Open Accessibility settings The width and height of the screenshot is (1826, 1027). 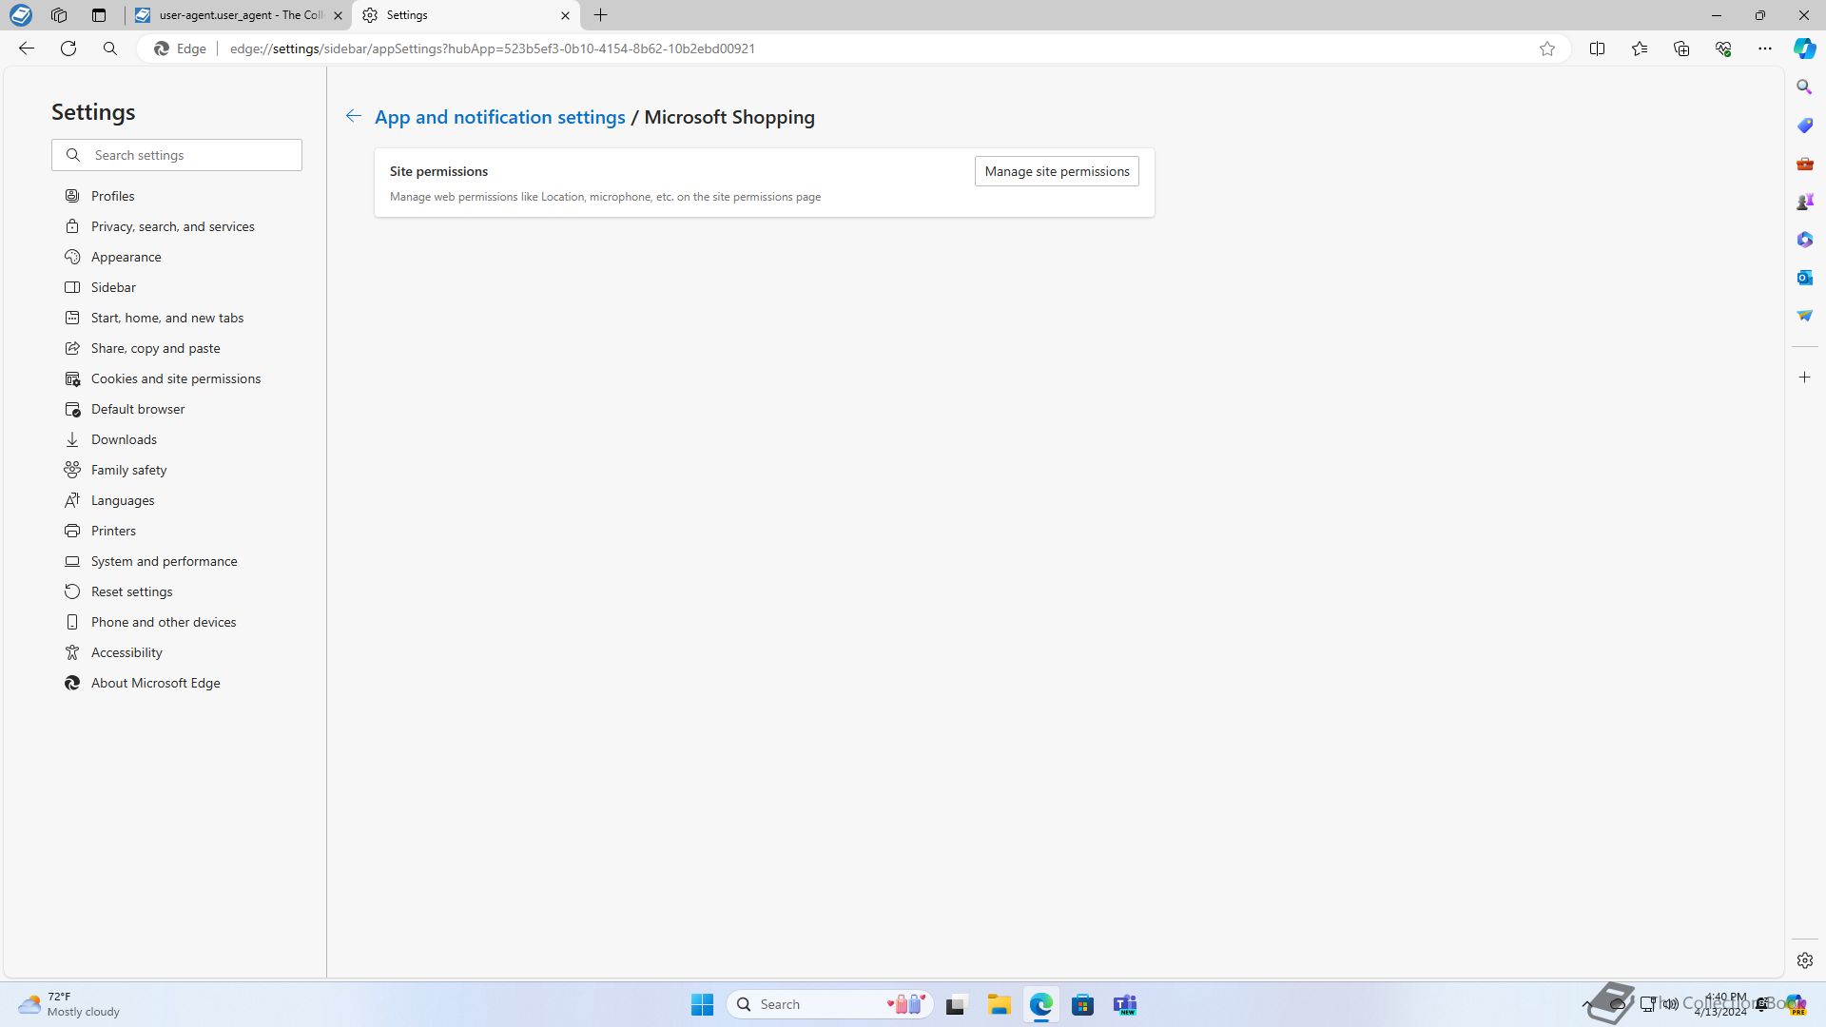126,652
